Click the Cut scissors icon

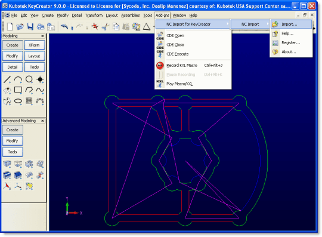[106, 26]
